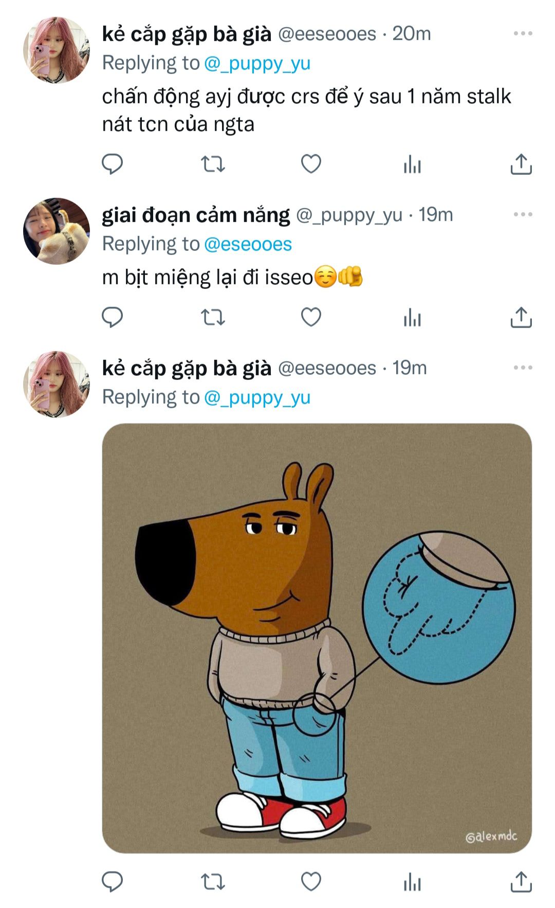View analytics of the image tweet
Viewport: 555px width, 908px height.
click(x=412, y=881)
